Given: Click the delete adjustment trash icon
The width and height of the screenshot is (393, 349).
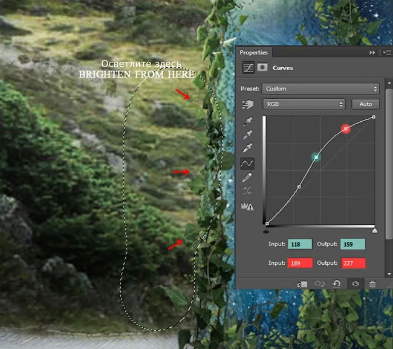Looking at the screenshot, I should coord(372,284).
